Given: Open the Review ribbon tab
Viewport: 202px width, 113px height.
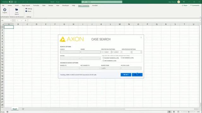Looking at the screenshot, I should pos(51,6).
